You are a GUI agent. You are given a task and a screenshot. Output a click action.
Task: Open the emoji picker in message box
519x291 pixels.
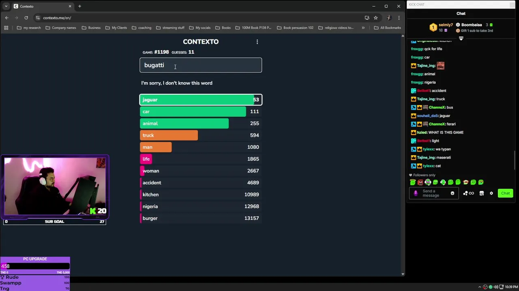pos(453,194)
